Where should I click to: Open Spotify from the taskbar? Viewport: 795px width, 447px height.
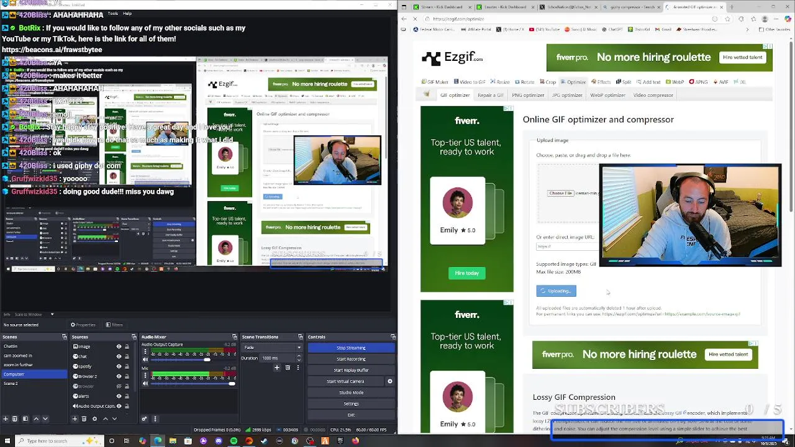point(234,441)
